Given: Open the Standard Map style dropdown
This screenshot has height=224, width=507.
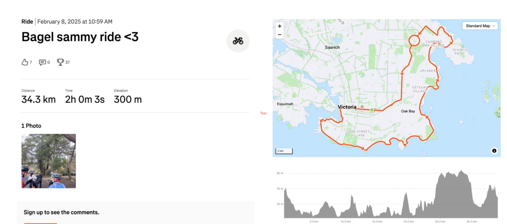Looking at the screenshot, I should (x=480, y=26).
